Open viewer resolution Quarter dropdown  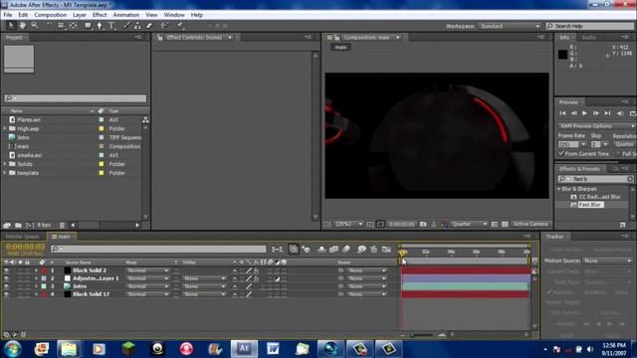tap(469, 224)
